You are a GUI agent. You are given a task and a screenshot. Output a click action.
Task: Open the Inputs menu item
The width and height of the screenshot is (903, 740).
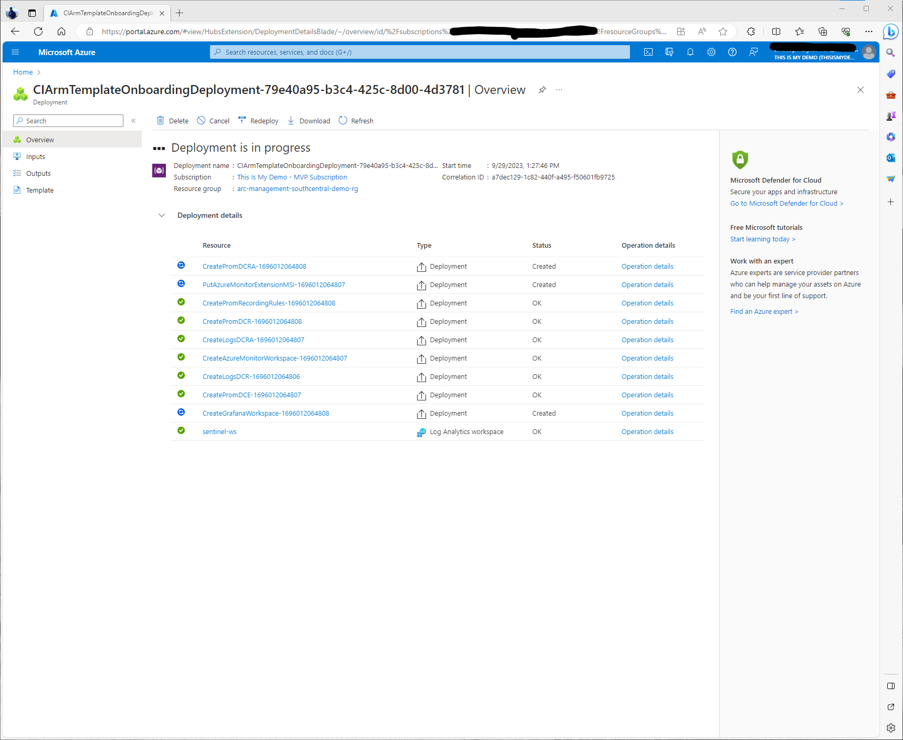36,156
